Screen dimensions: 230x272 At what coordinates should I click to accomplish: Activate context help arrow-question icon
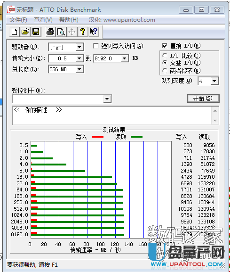94,32
